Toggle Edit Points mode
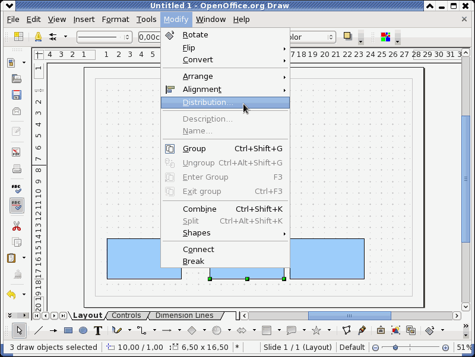The width and height of the screenshot is (475, 357). pyautogui.click(x=347, y=330)
